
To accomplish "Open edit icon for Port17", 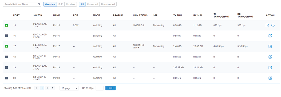I will (x=270, y=46).
